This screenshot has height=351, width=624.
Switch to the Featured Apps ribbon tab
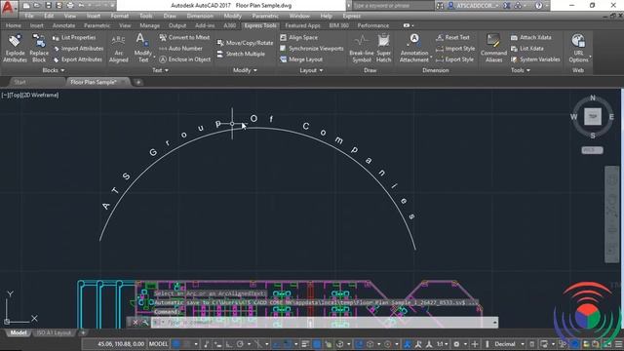pyautogui.click(x=302, y=25)
